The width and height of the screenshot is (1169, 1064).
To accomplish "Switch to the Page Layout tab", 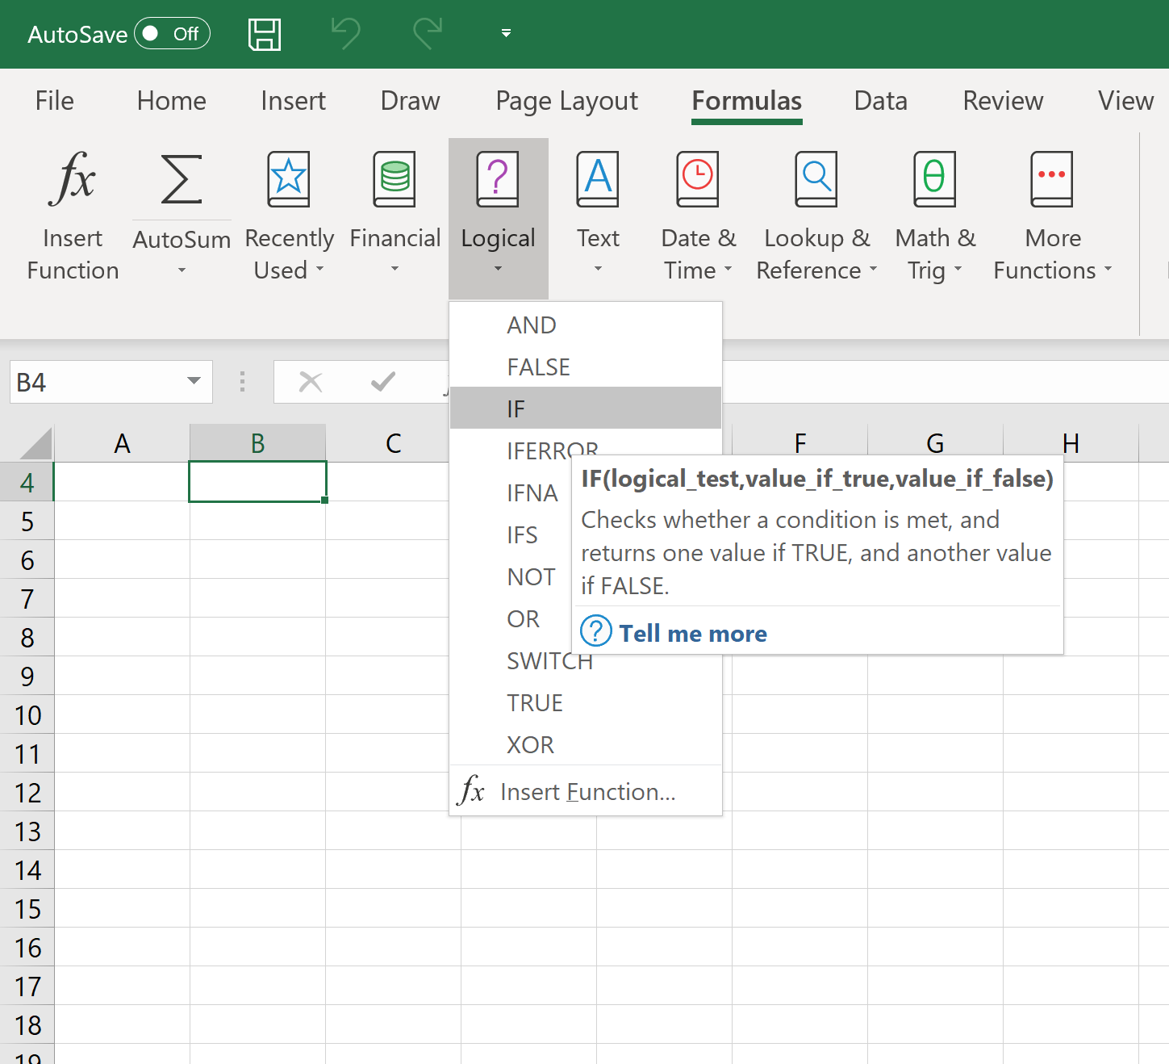I will coord(566,101).
